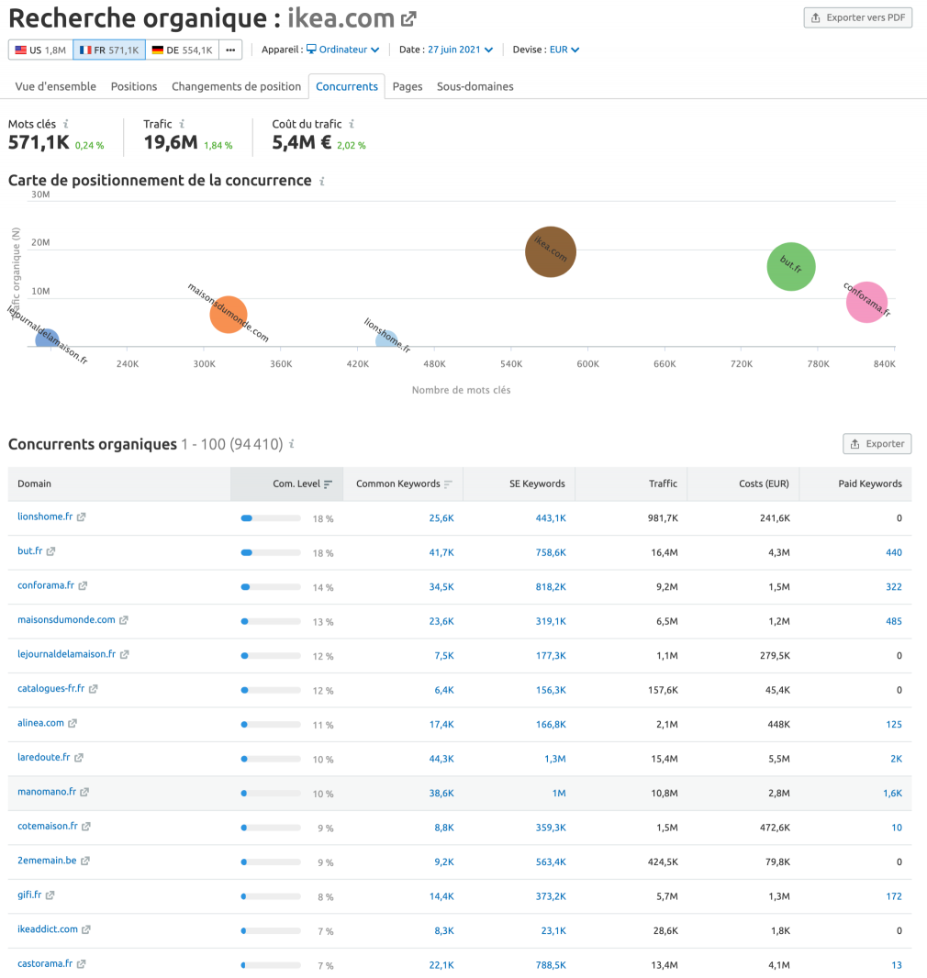This screenshot has height=978, width=927.
Task: Open lionshome.fr domain link
Action: click(45, 517)
